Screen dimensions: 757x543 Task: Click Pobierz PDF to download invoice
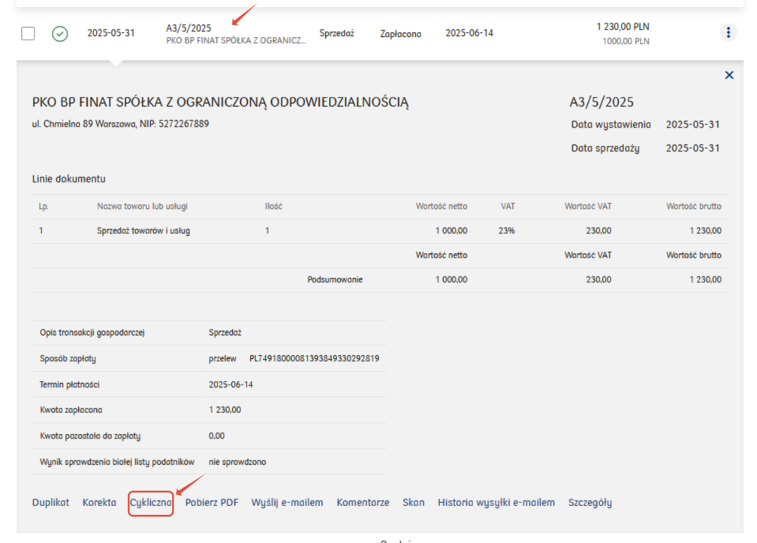[x=212, y=502]
